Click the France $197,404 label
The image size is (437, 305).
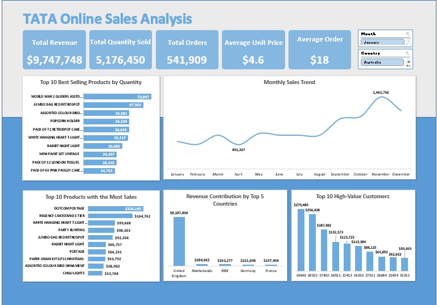coord(271,261)
